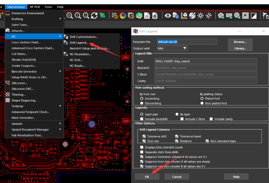The width and height of the screenshot is (269, 183).
Task: Enable Display total slot/drill count
Action: [142, 147]
